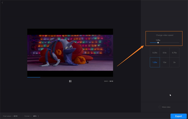This screenshot has width=188, height=119.
Task: Choose the 0.5x speed preset
Action: click(x=165, y=53)
